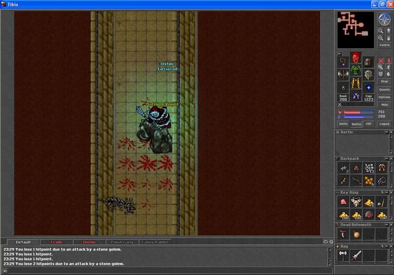The image size is (394, 275).
Task: Toggle the VIP list window
Action: tap(368, 124)
